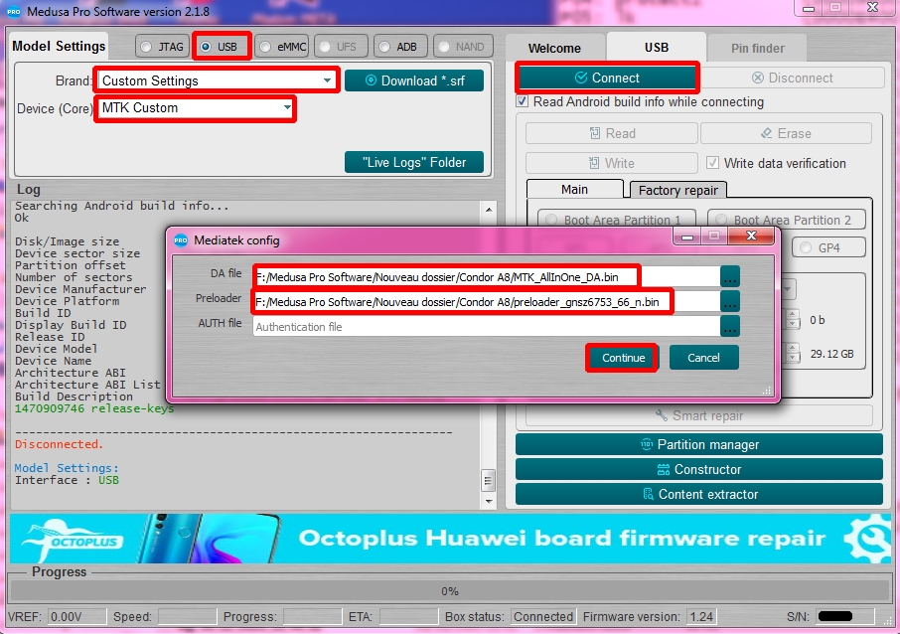Click the DA file browse button

(x=730, y=276)
